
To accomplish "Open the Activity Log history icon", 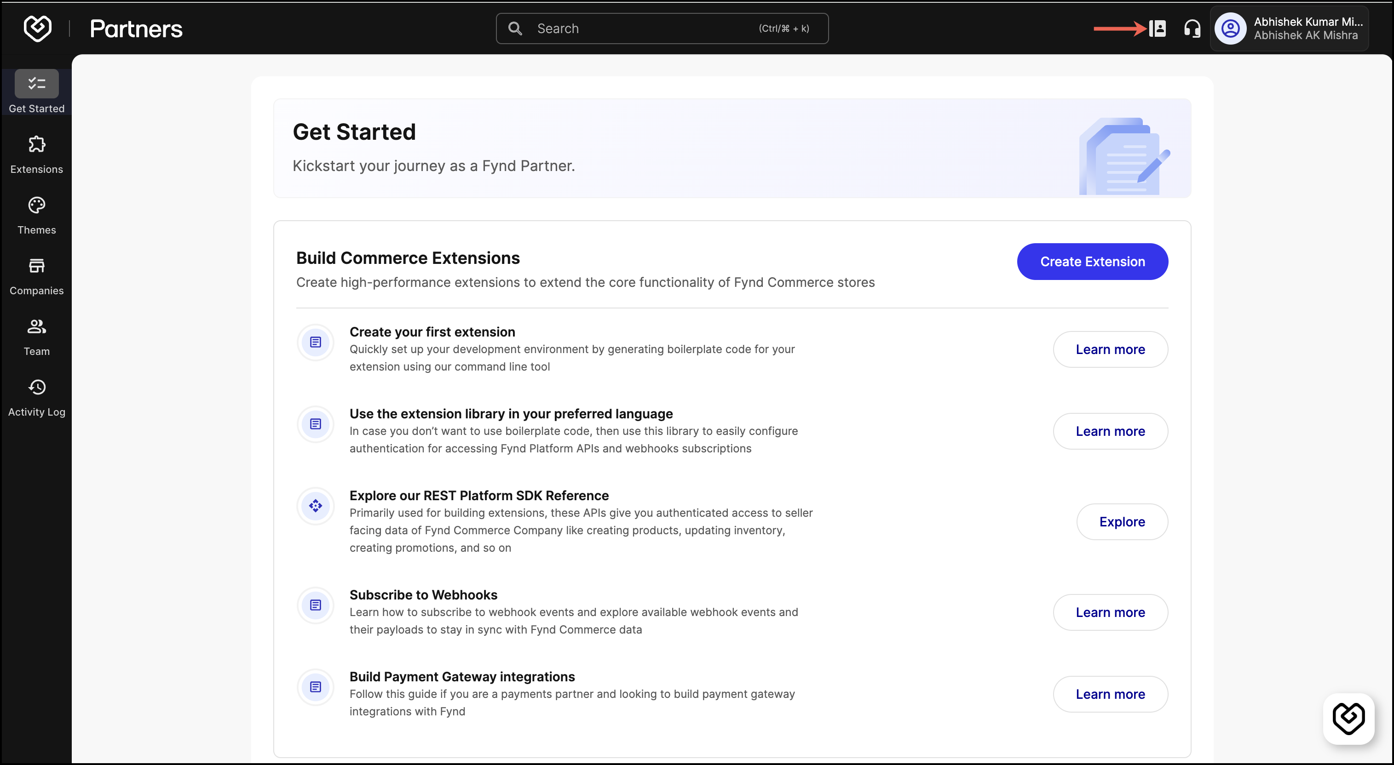I will [37, 387].
